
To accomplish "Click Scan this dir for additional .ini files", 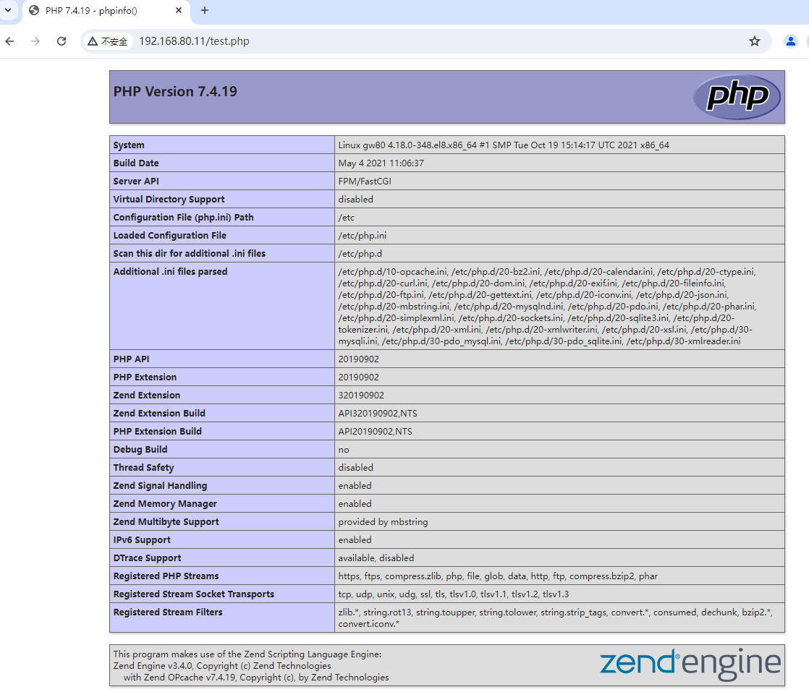I will coord(190,254).
